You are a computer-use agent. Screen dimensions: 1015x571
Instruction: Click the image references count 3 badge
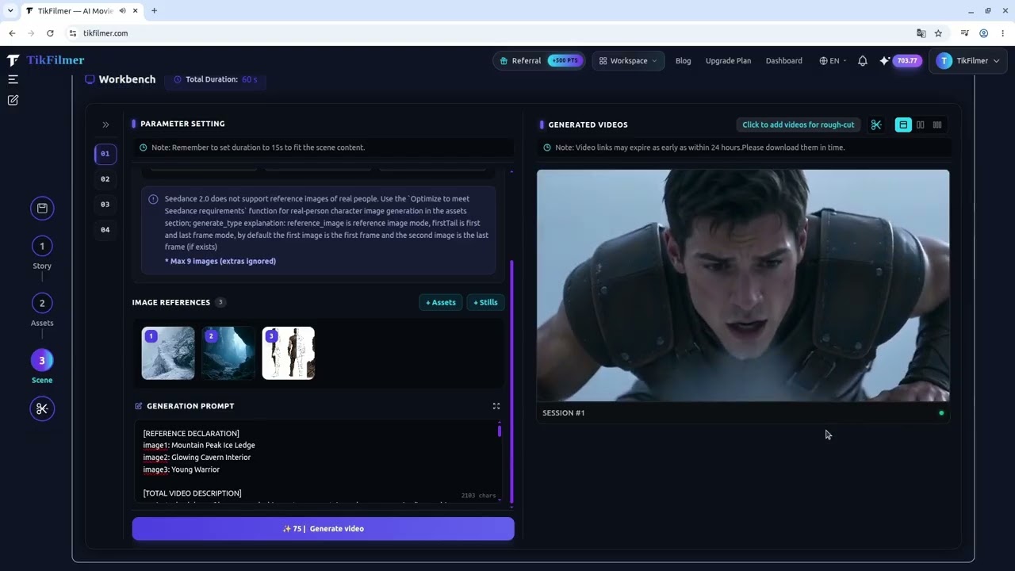220,302
